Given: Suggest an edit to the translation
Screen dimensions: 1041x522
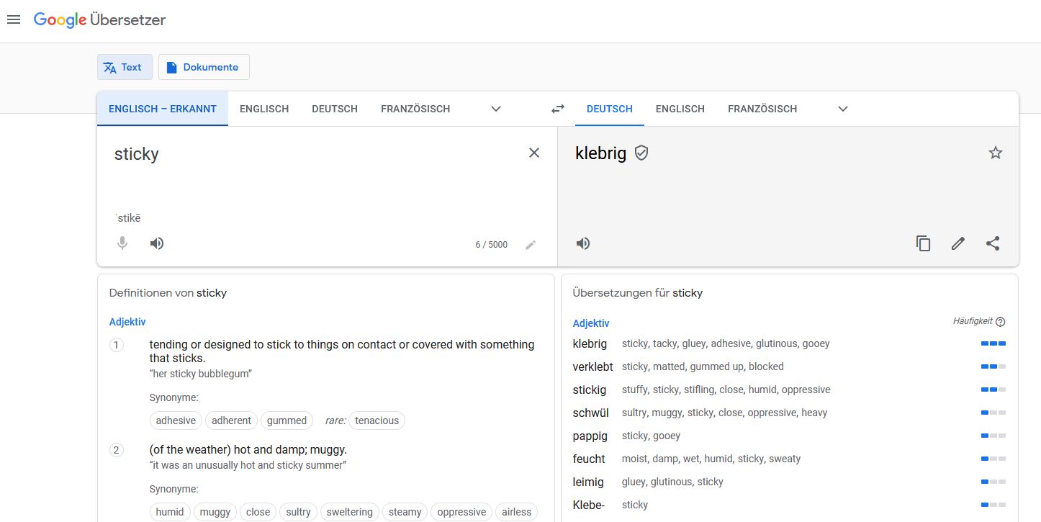Looking at the screenshot, I should (x=957, y=243).
